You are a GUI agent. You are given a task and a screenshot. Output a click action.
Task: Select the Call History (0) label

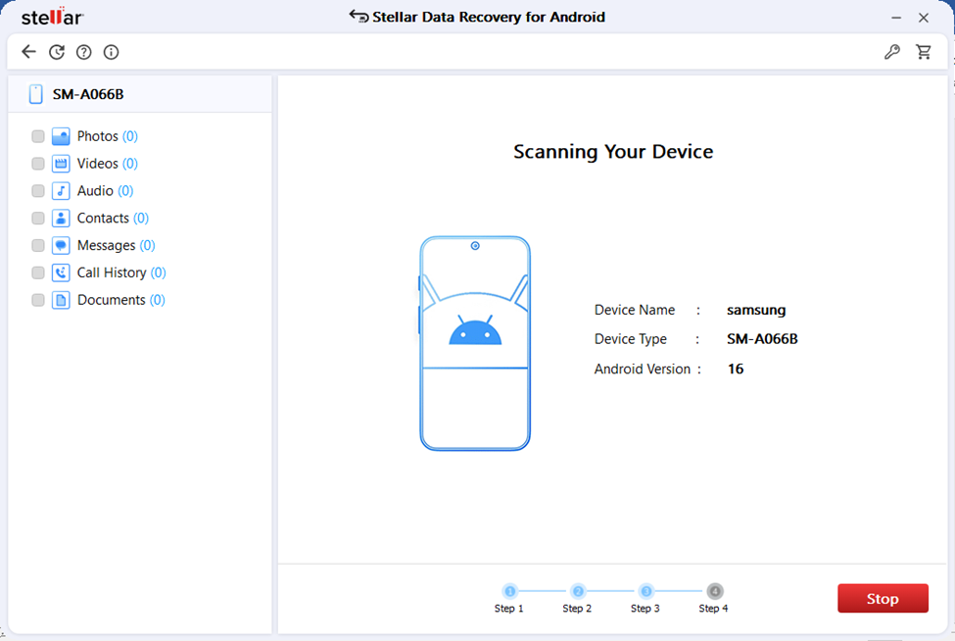[121, 272]
